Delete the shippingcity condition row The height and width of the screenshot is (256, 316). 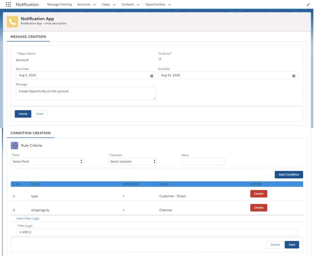(x=258, y=207)
